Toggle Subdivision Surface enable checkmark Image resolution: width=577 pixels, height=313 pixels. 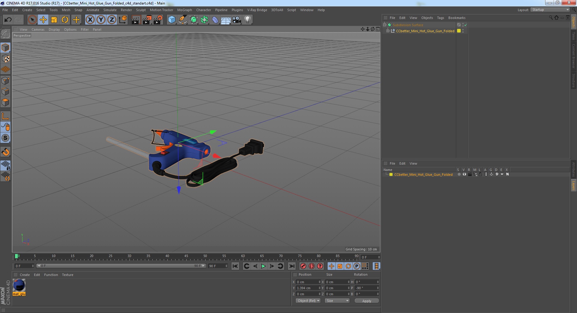tap(466, 25)
